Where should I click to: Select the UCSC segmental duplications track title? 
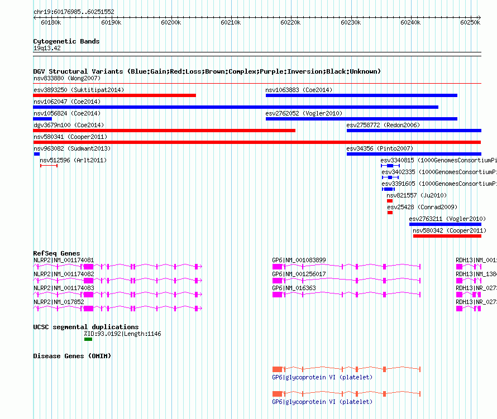point(86,327)
